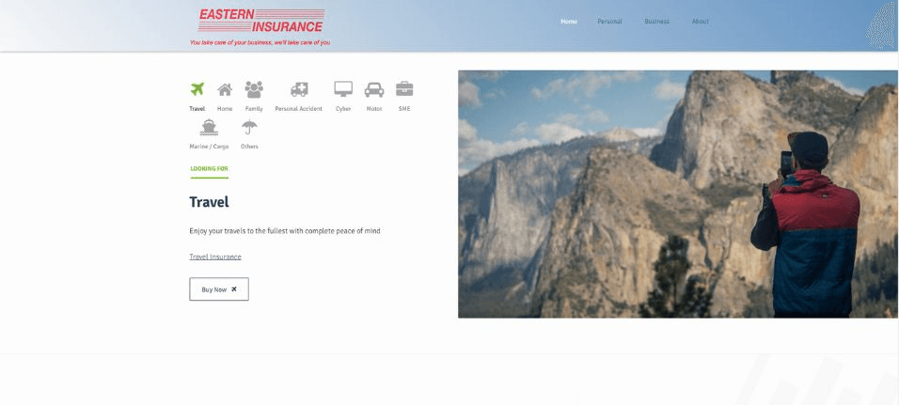Click the company slogan under the logo
Image resolution: width=899 pixels, height=405 pixels.
coord(260,42)
